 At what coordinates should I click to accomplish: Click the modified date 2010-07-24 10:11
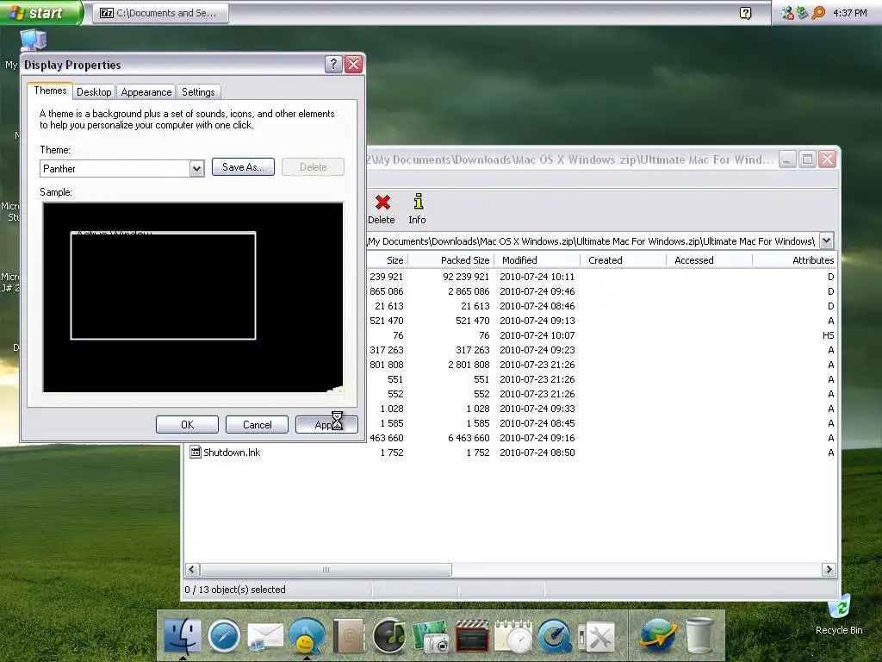537,277
